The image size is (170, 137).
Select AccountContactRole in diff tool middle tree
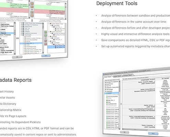[x=32, y=40]
